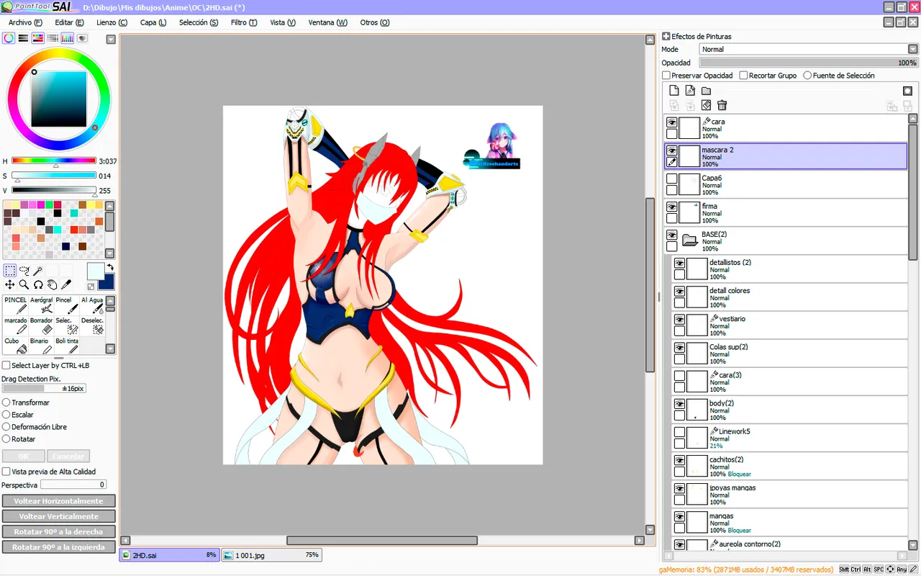Choose the Aerógrafo airbrush tool
Viewport: 921px width, 576px height.
[42, 305]
